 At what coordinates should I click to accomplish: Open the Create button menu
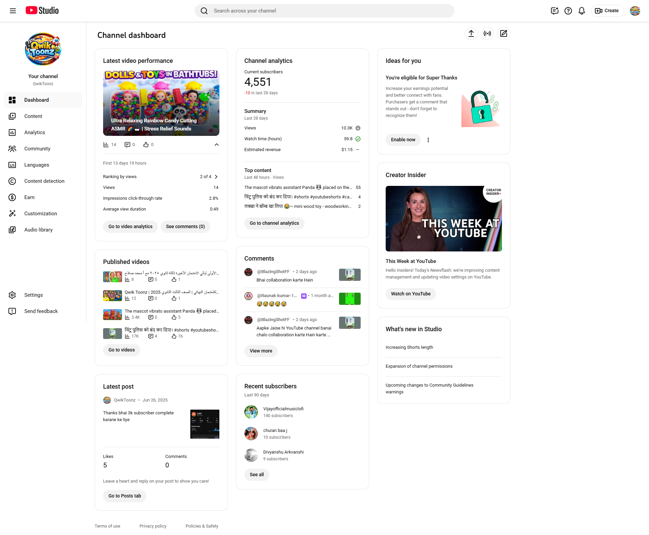click(x=607, y=11)
